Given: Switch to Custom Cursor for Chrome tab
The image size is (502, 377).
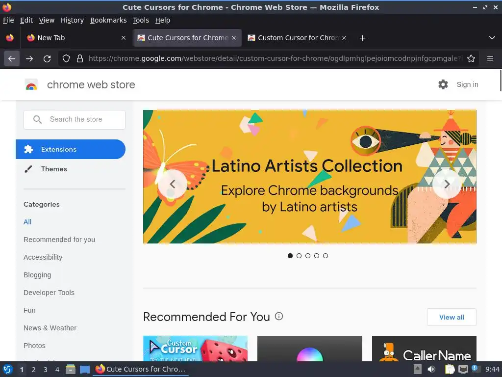Looking at the screenshot, I should 297,38.
